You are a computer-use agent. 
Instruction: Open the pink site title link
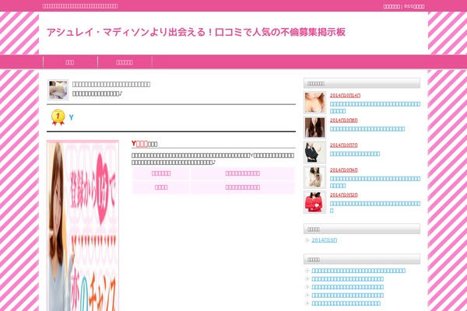195,32
